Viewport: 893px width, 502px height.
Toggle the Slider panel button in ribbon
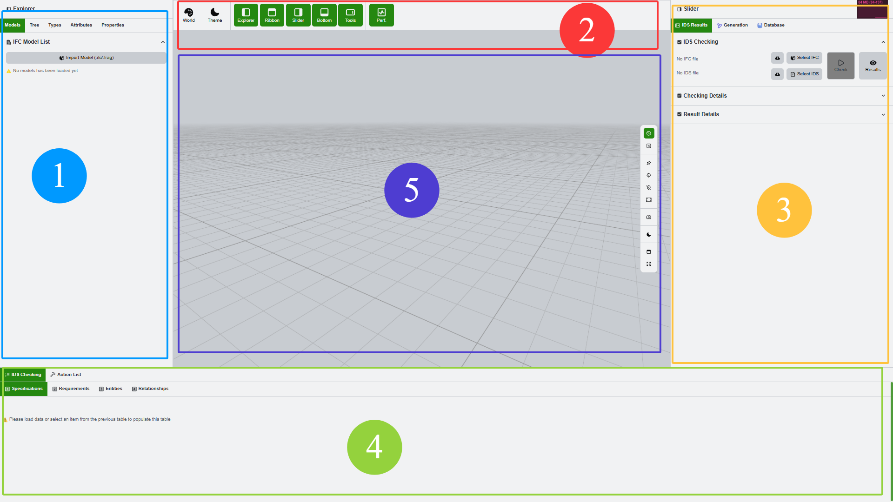[298, 15]
